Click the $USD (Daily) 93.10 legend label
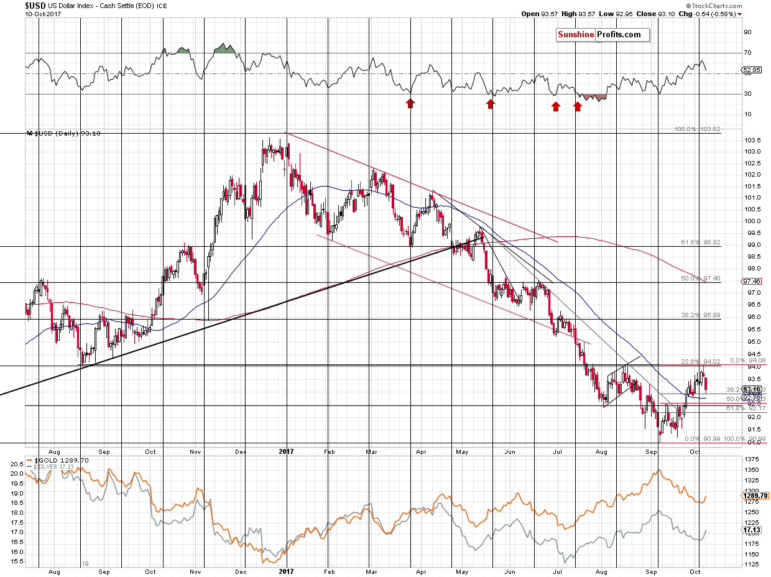771x577 pixels. 68,133
